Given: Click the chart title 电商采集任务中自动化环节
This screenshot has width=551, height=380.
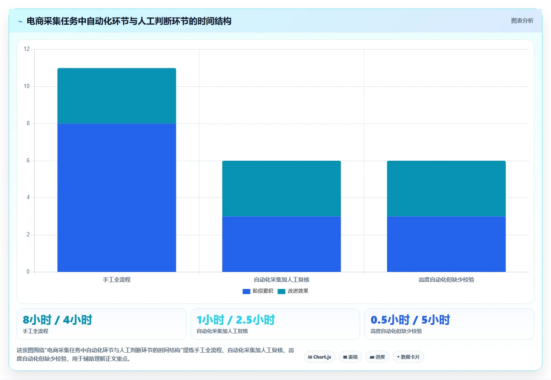Looking at the screenshot, I should [x=129, y=21].
